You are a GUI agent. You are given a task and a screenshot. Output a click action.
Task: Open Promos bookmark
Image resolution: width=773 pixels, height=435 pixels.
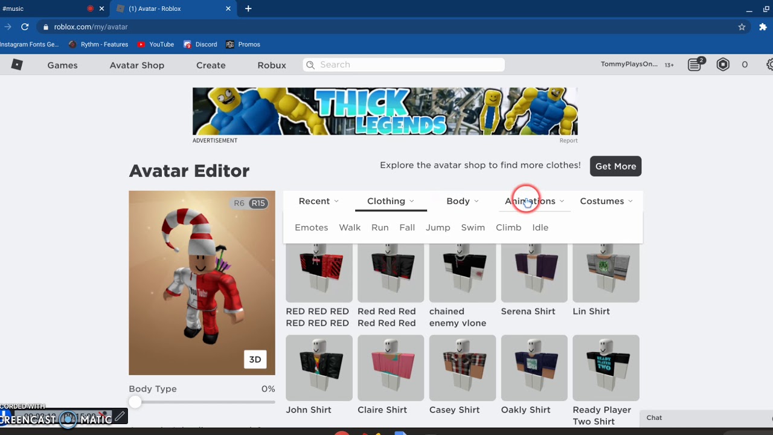[243, 44]
